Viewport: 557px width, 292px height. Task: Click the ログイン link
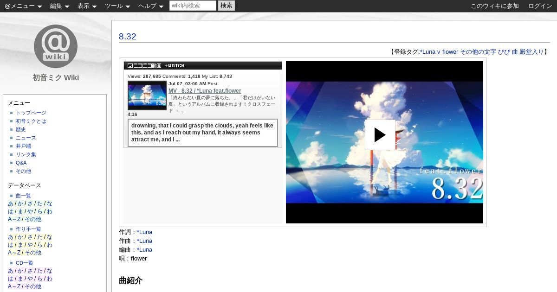click(540, 6)
